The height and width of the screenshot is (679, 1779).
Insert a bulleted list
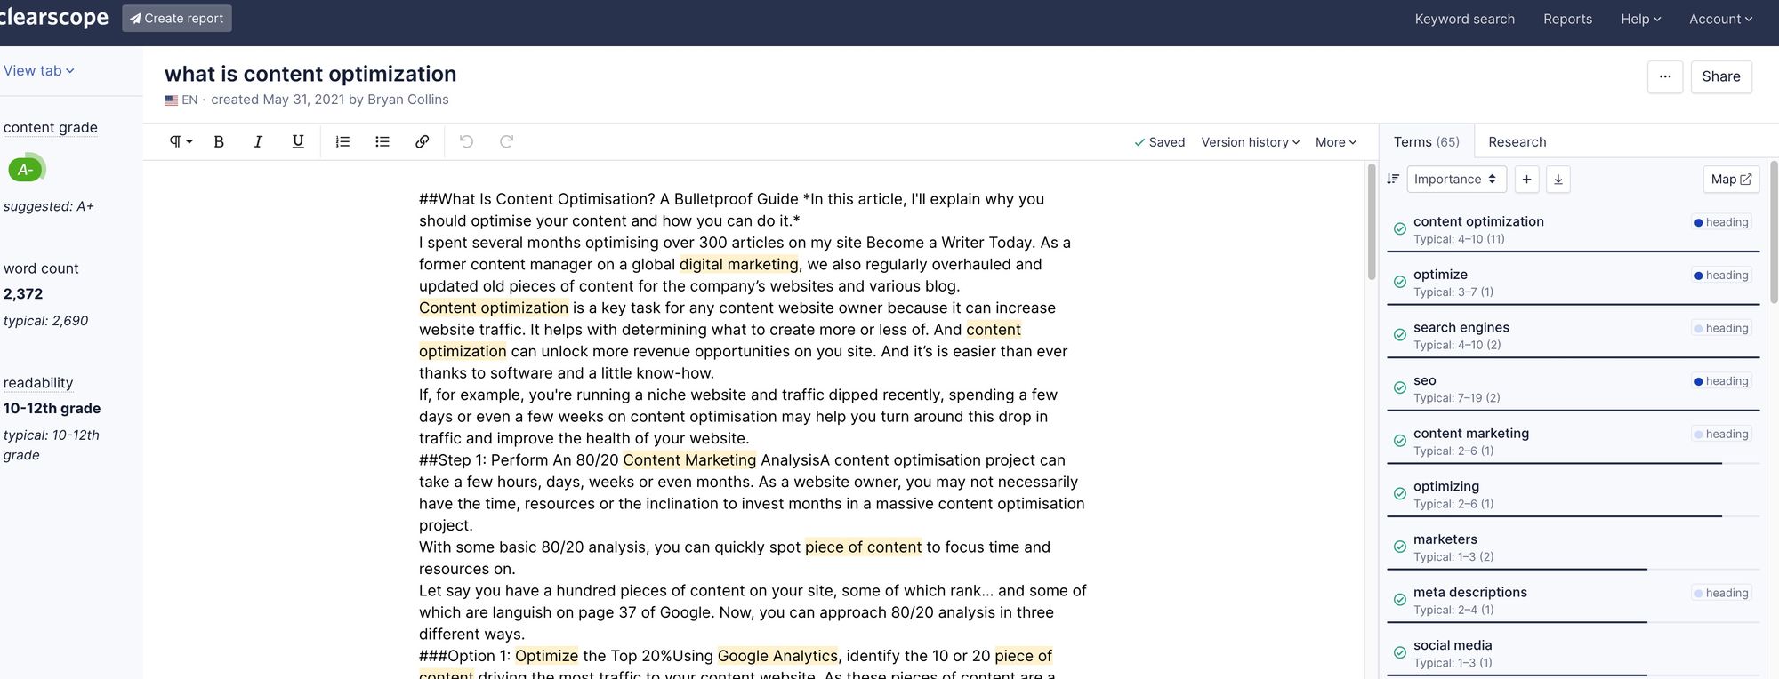click(x=382, y=142)
